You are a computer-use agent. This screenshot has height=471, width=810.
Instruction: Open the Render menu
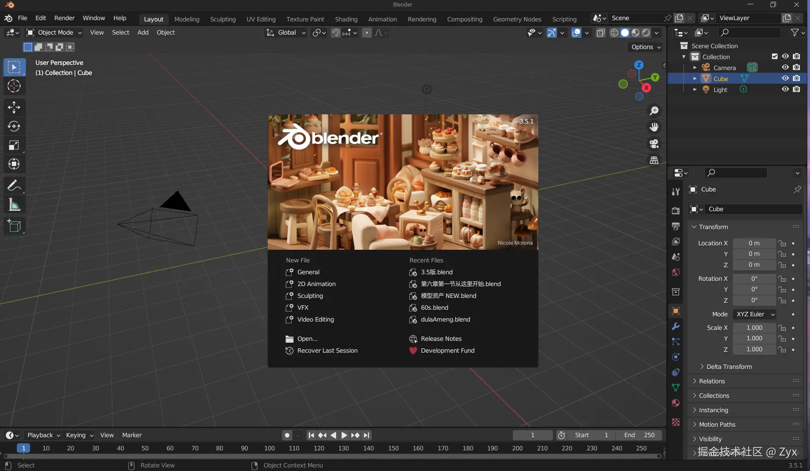[64, 18]
